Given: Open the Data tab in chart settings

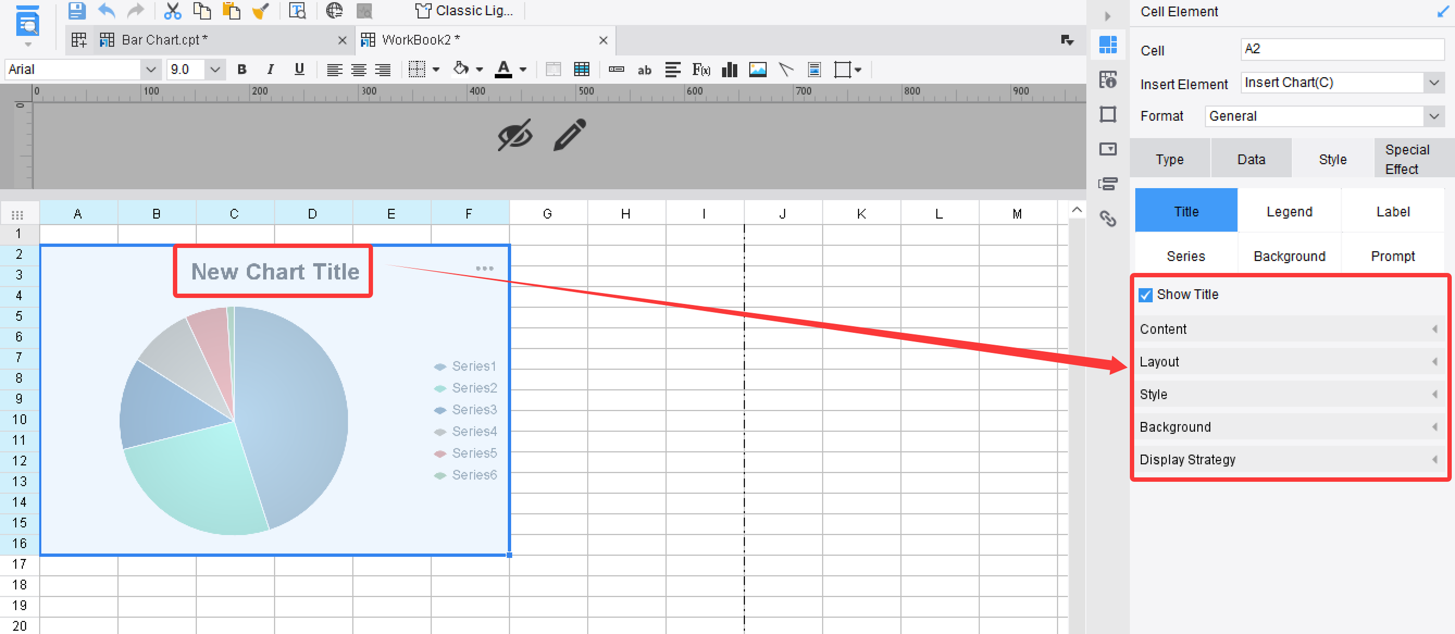Looking at the screenshot, I should pyautogui.click(x=1251, y=159).
